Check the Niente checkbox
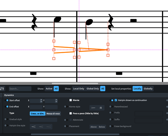This screenshot has height=136, width=168. [71, 100]
